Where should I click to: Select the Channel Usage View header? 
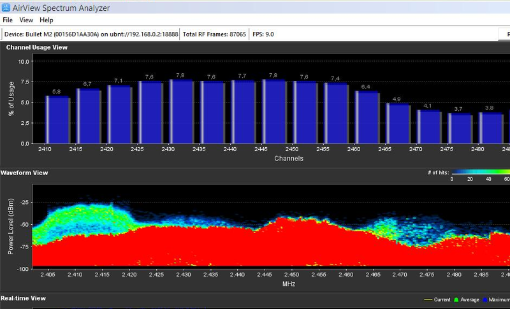(37, 47)
